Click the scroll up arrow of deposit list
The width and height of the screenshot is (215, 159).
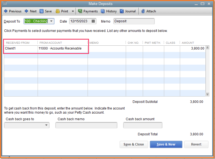coord(208,48)
